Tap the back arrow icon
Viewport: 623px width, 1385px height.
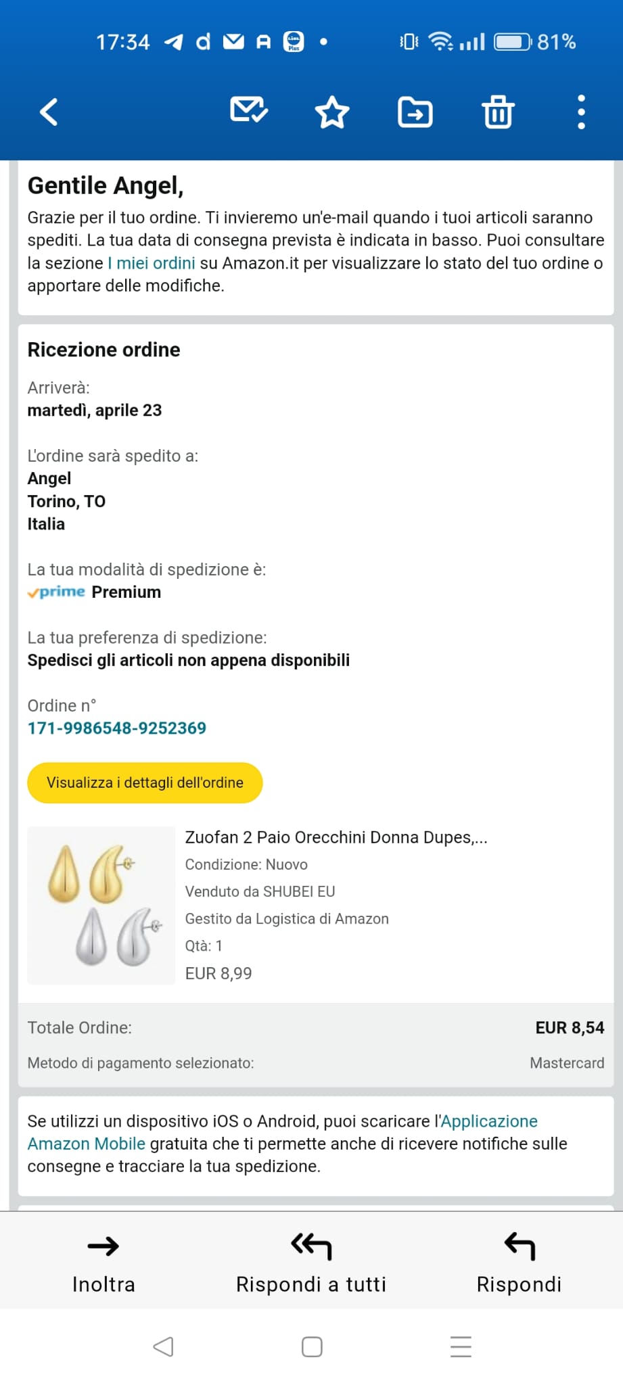coord(49,112)
